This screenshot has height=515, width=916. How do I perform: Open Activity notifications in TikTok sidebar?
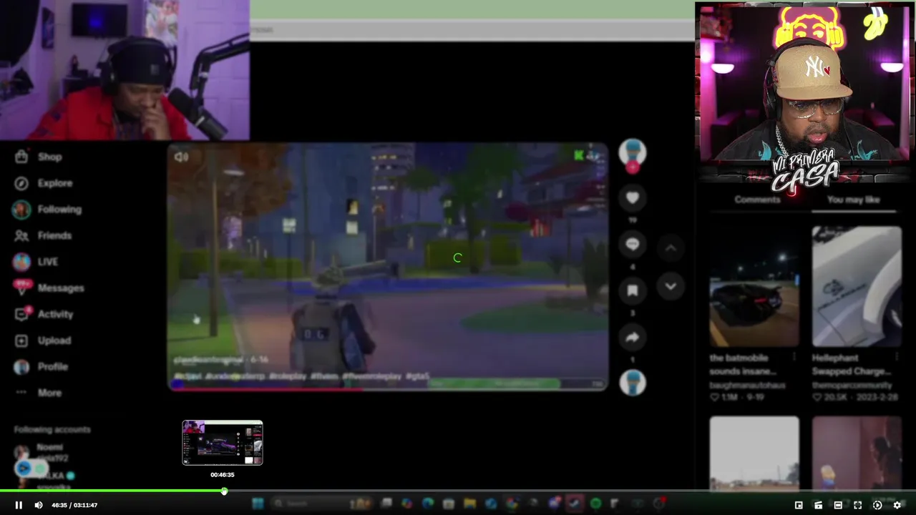[x=44, y=314]
